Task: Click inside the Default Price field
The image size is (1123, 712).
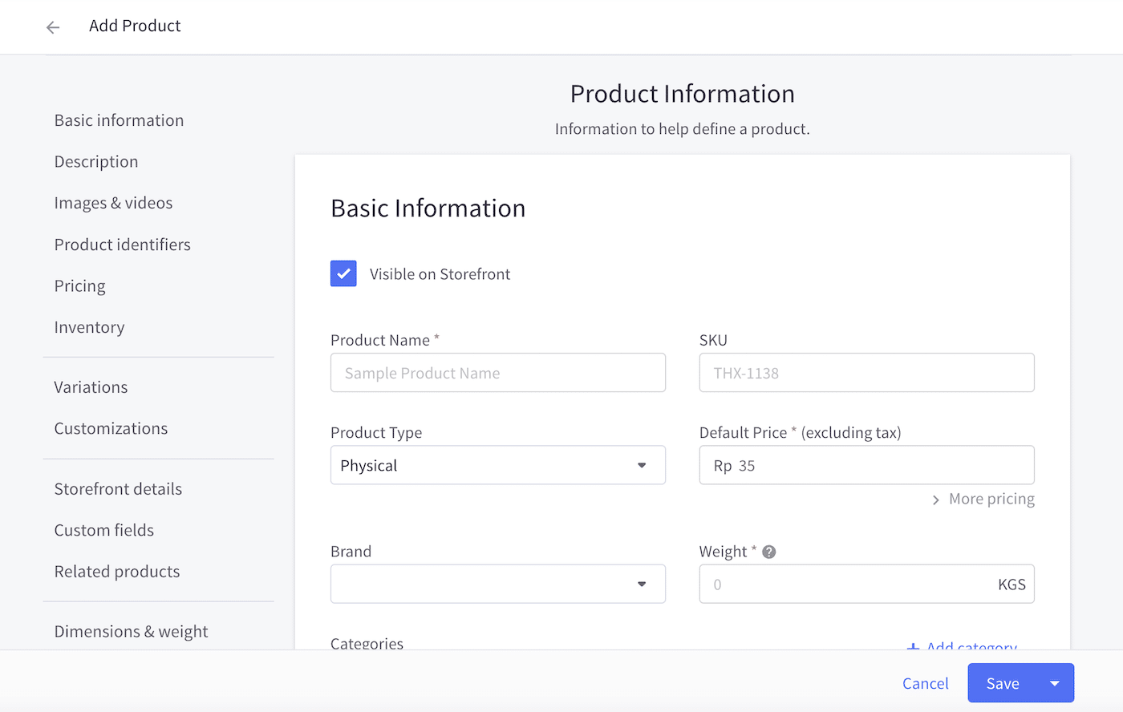Action: 866,465
